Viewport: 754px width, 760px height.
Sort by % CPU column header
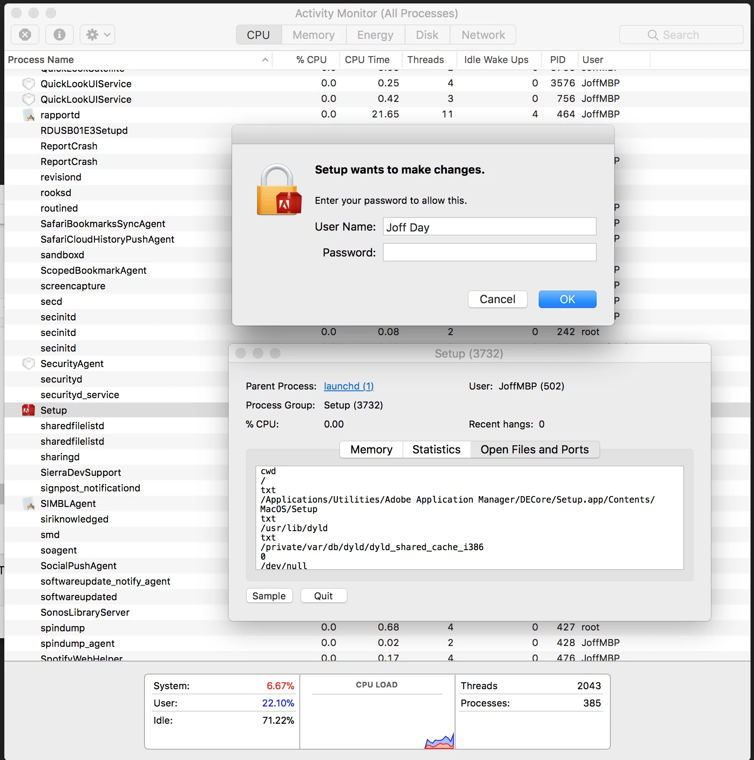pos(311,60)
